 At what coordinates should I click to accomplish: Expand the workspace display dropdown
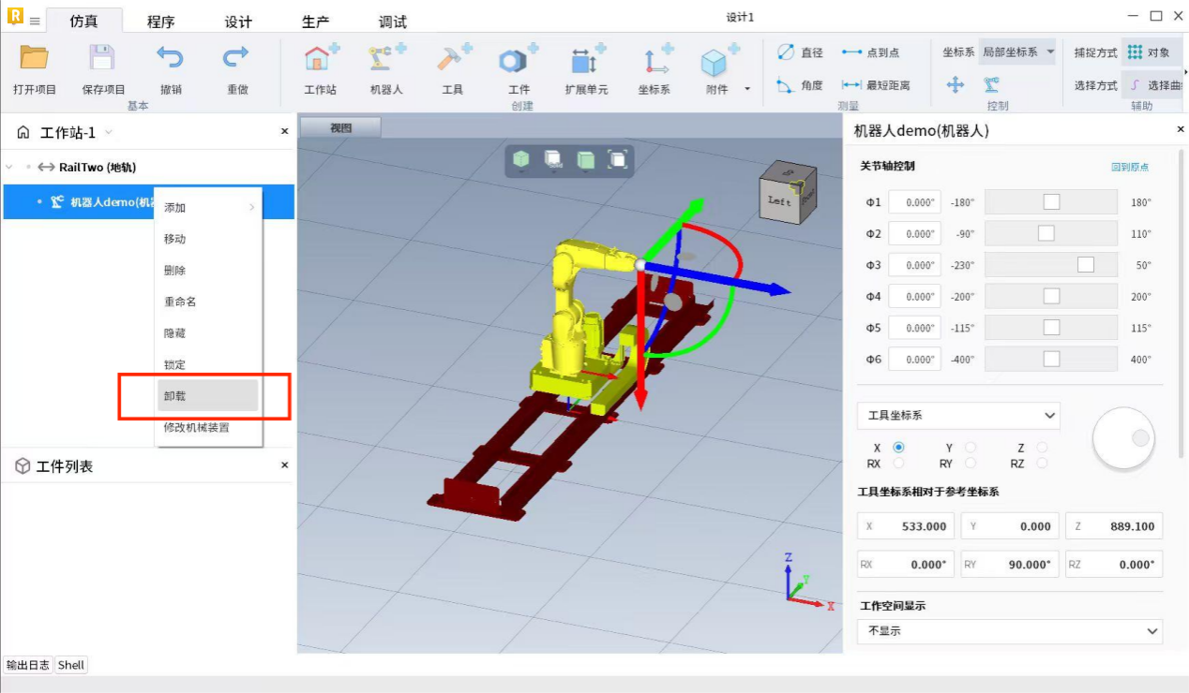point(1009,631)
